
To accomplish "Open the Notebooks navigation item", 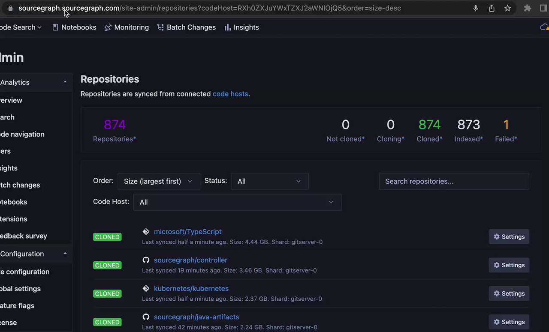I will tap(74, 27).
